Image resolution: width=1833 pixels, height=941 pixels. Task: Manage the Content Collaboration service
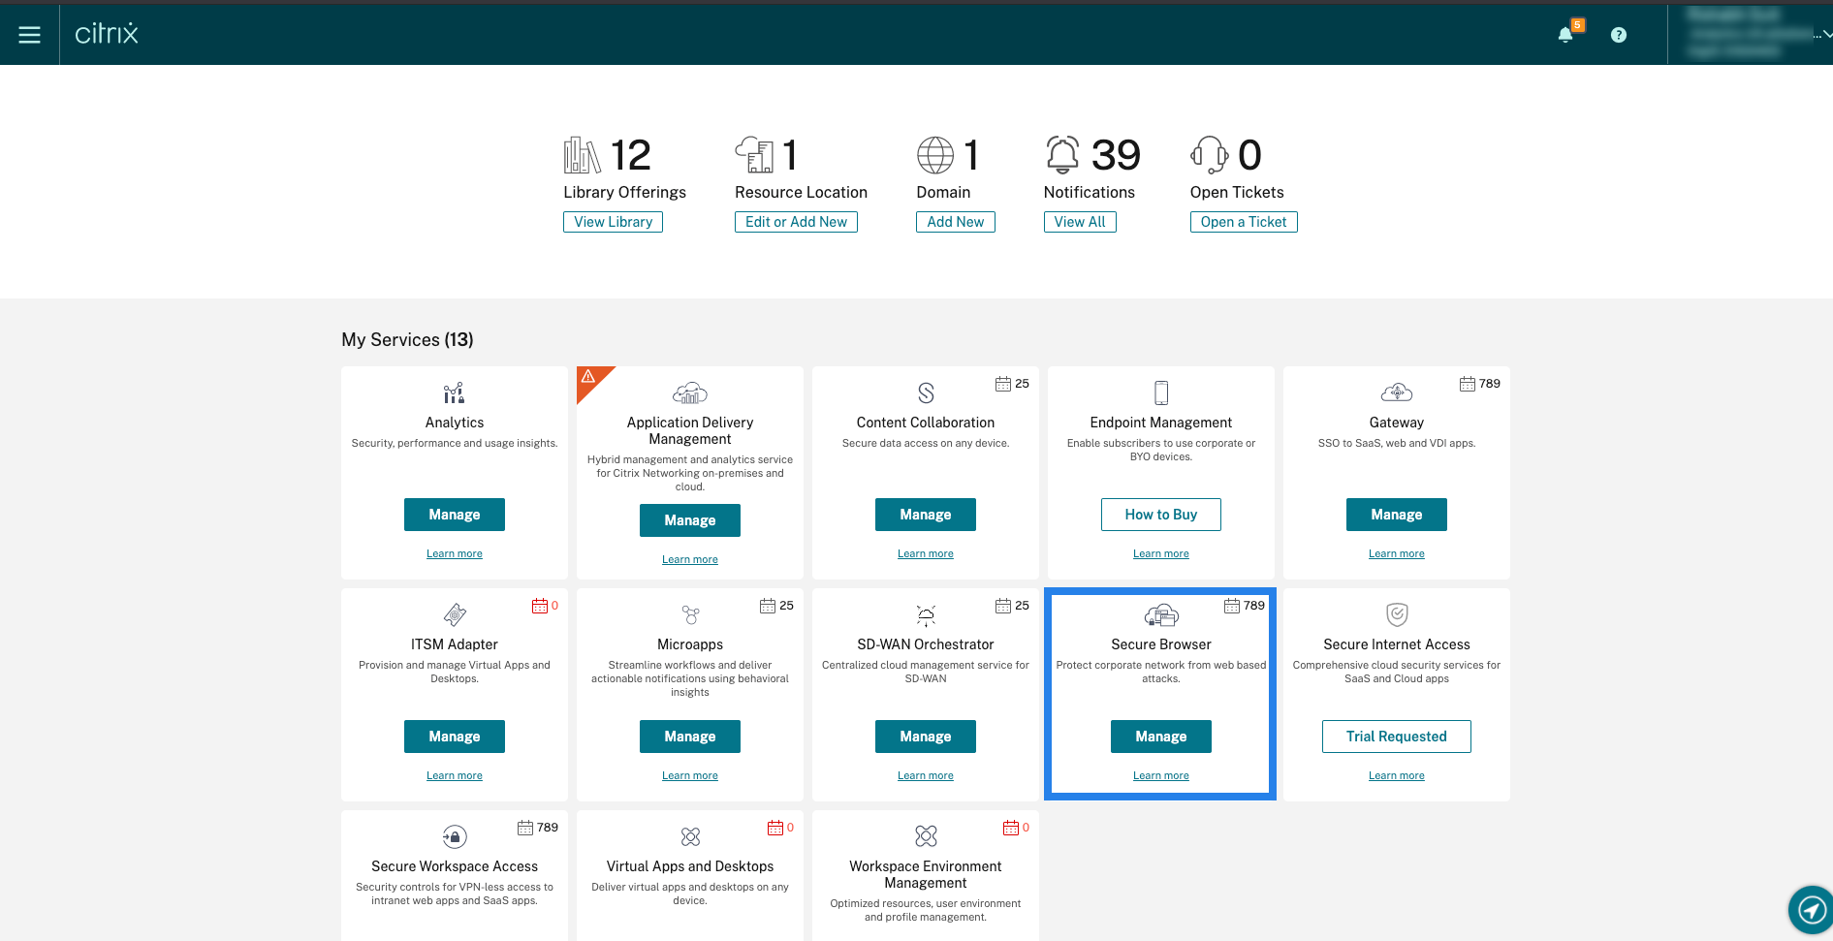[x=926, y=515]
